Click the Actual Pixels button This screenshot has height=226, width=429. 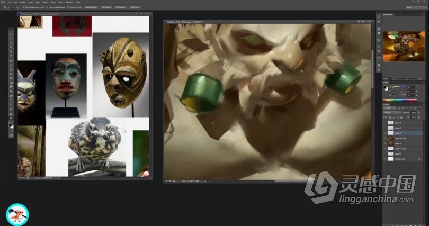[x=92, y=7]
